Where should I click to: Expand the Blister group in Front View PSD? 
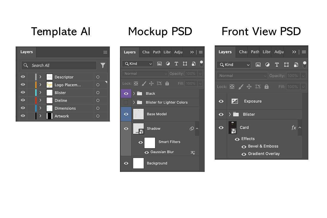230,114
